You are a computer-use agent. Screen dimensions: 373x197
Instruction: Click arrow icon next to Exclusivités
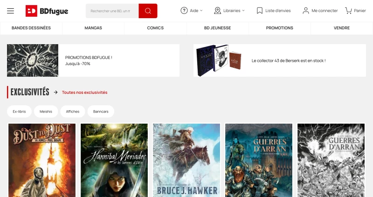(x=55, y=92)
